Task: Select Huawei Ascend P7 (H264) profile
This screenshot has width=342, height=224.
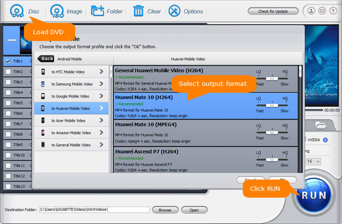Action: click(206, 160)
